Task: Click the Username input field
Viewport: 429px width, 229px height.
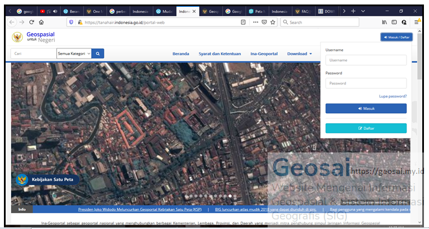Action: [x=366, y=60]
